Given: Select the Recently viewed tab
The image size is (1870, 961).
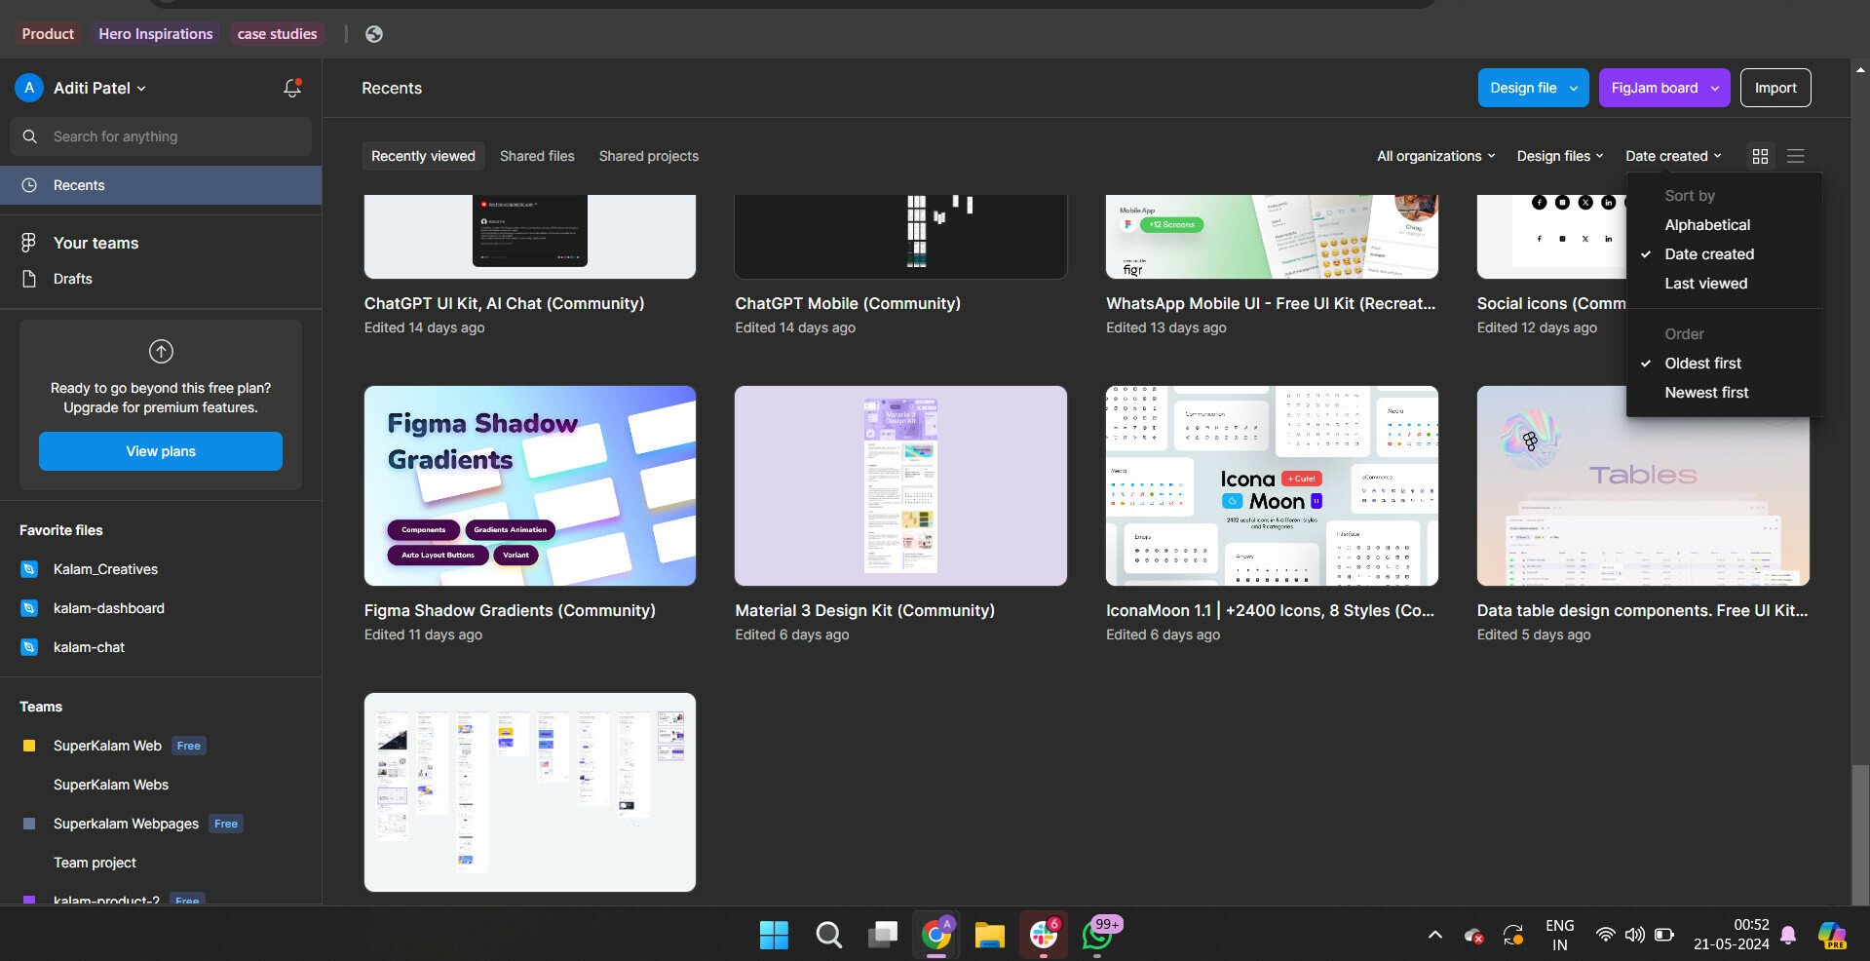Looking at the screenshot, I should (423, 156).
